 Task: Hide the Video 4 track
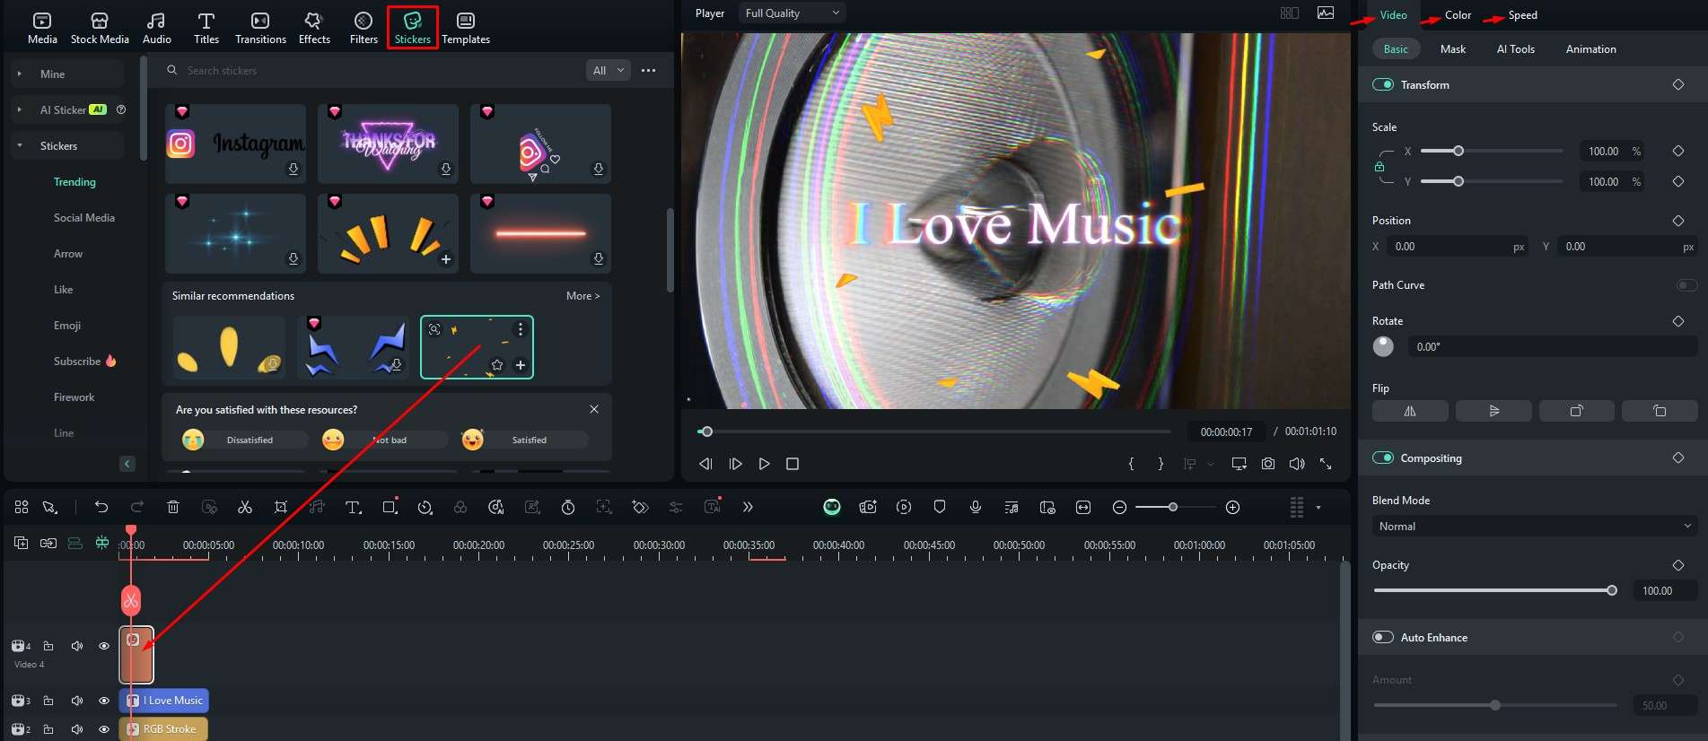point(104,646)
